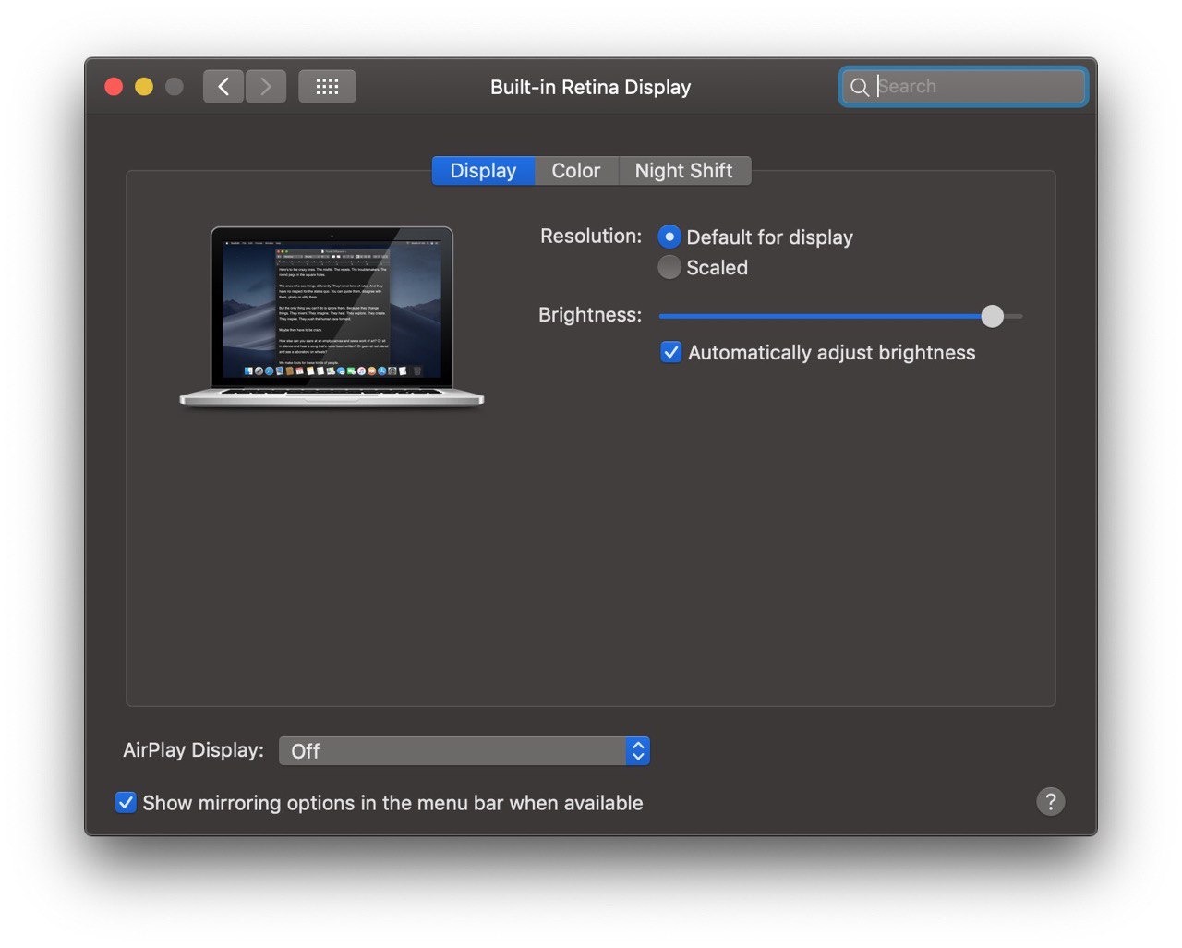The image size is (1182, 948).
Task: Close the window with the red button
Action: pyautogui.click(x=114, y=87)
